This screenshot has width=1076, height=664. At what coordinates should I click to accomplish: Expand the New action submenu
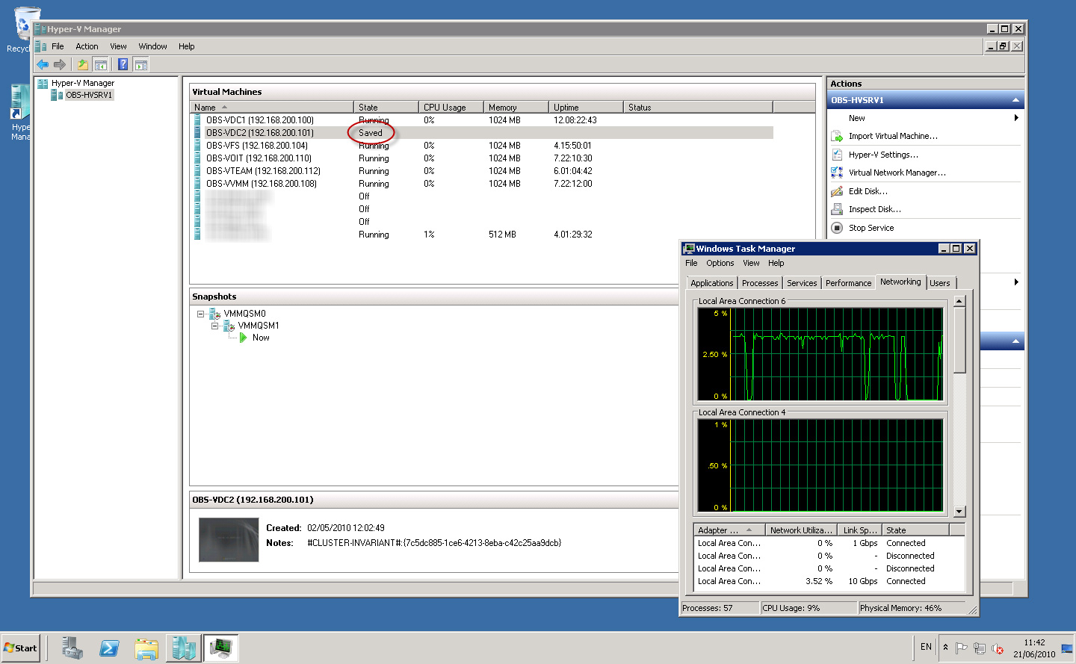click(x=1016, y=117)
